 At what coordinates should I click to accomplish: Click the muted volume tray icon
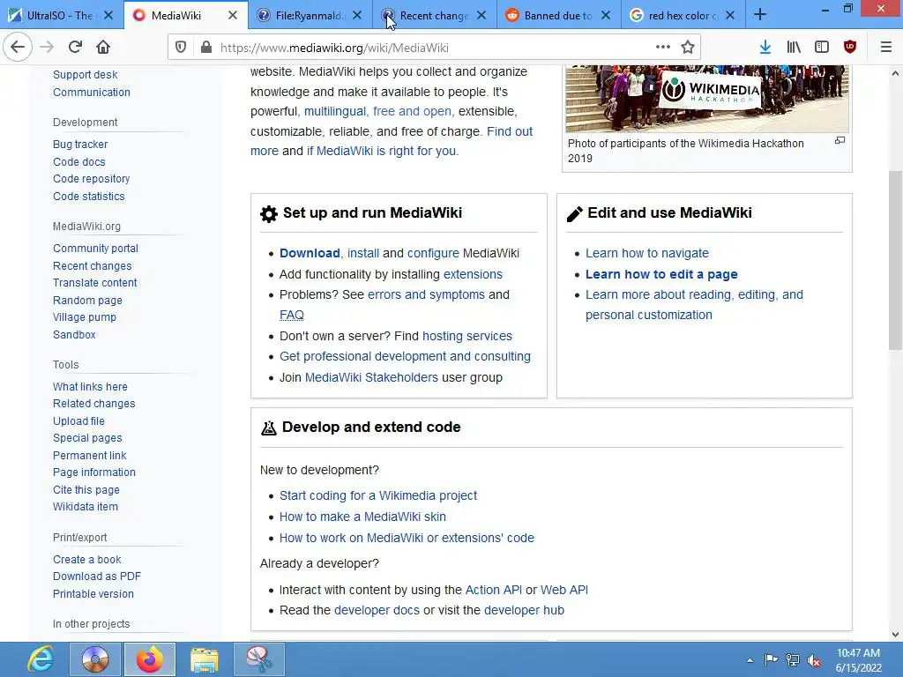tap(814, 660)
